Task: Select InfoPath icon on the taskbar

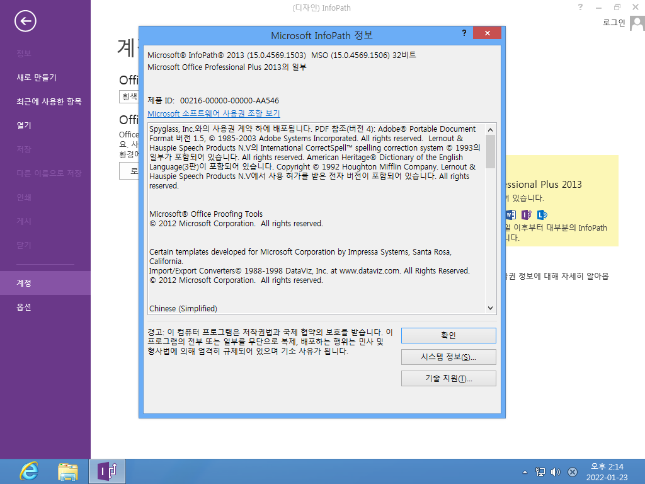Action: 107,471
